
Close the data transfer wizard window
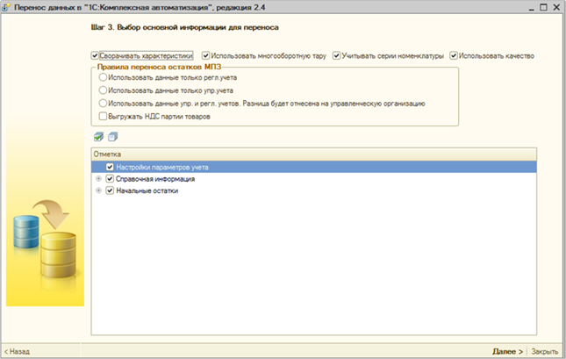555,7
